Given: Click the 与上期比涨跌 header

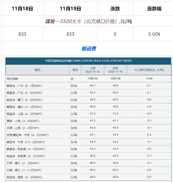Looking at the screenshot, I should (149, 70).
